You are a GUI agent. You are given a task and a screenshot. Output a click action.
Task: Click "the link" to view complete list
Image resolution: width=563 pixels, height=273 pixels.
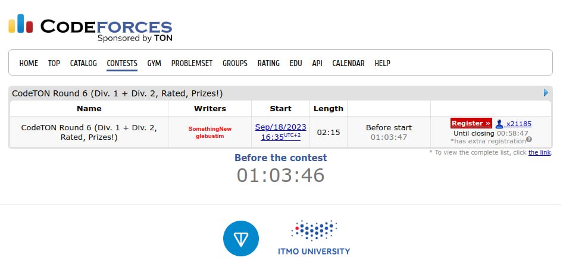click(x=540, y=153)
